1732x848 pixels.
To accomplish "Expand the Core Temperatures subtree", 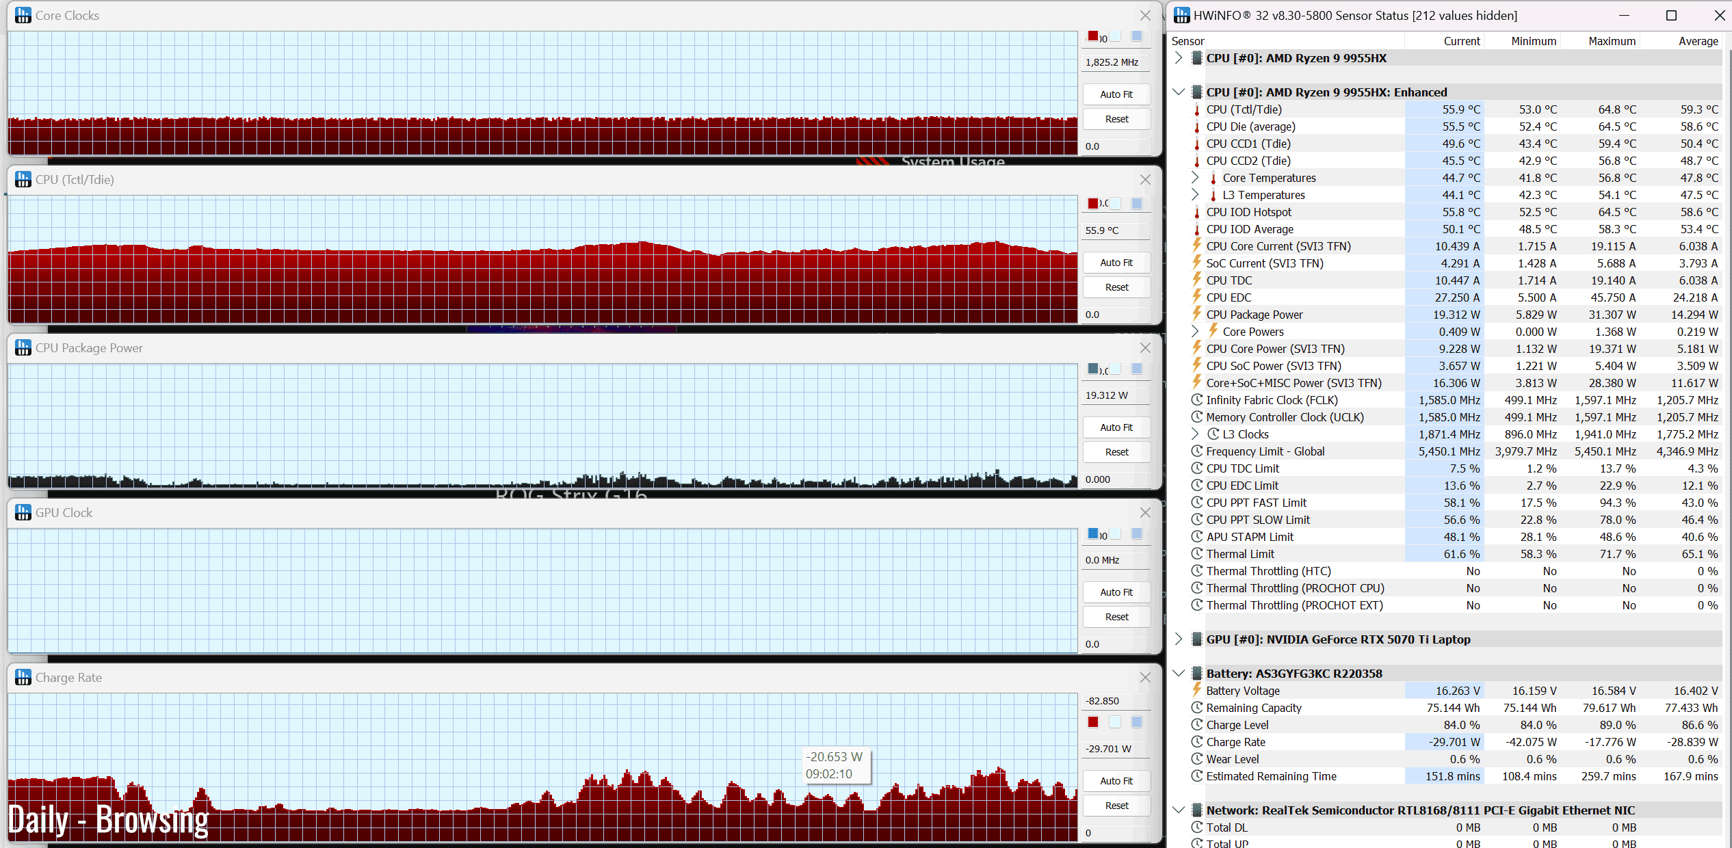I will 1194,177.
